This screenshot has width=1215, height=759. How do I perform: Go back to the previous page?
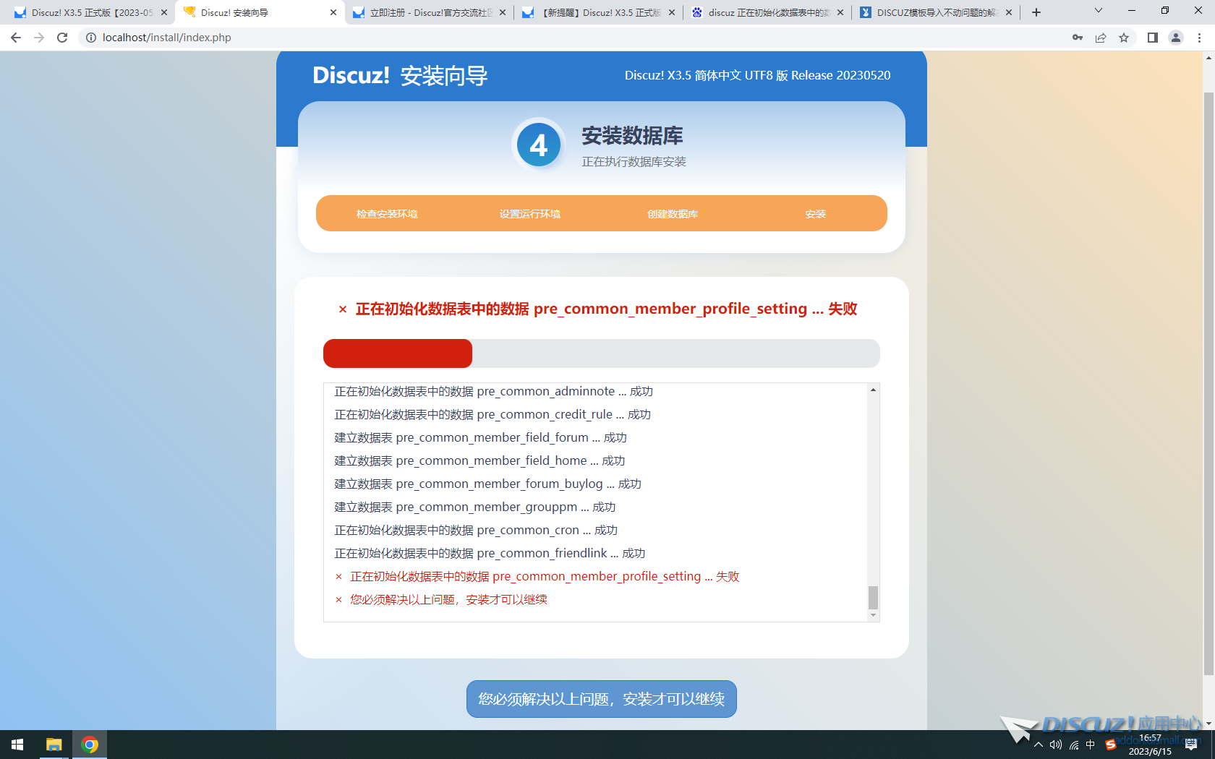(16, 38)
